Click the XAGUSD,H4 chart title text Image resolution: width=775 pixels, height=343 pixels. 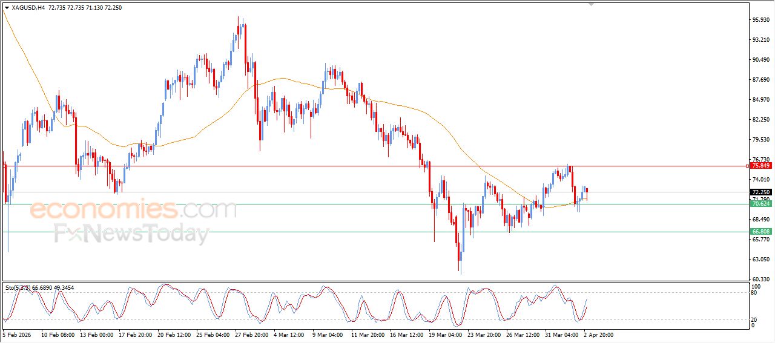pyautogui.click(x=28, y=8)
